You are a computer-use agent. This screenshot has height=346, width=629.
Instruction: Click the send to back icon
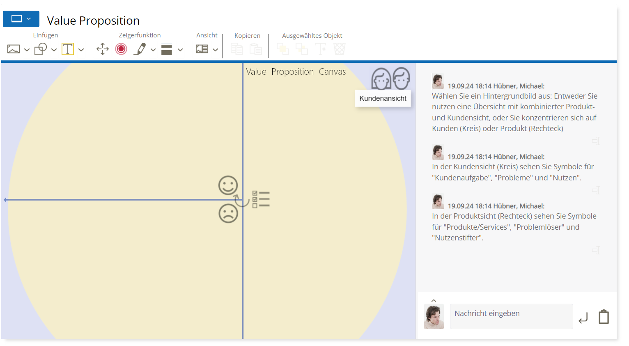(302, 49)
